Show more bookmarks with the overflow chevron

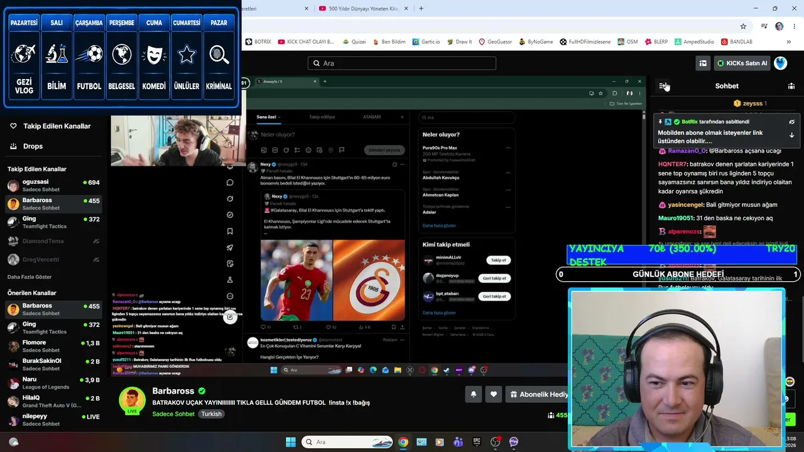[788, 42]
